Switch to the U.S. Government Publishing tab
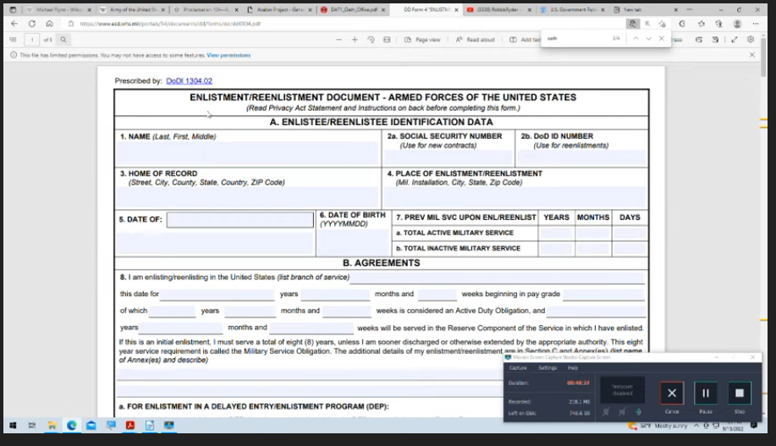 pos(572,10)
